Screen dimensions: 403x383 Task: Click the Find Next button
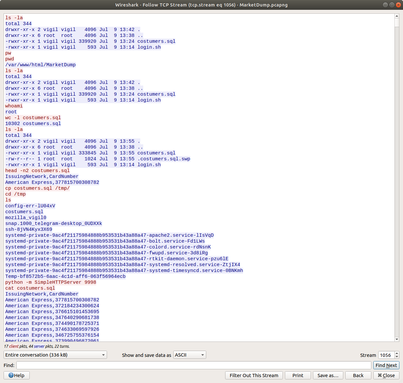(386, 365)
